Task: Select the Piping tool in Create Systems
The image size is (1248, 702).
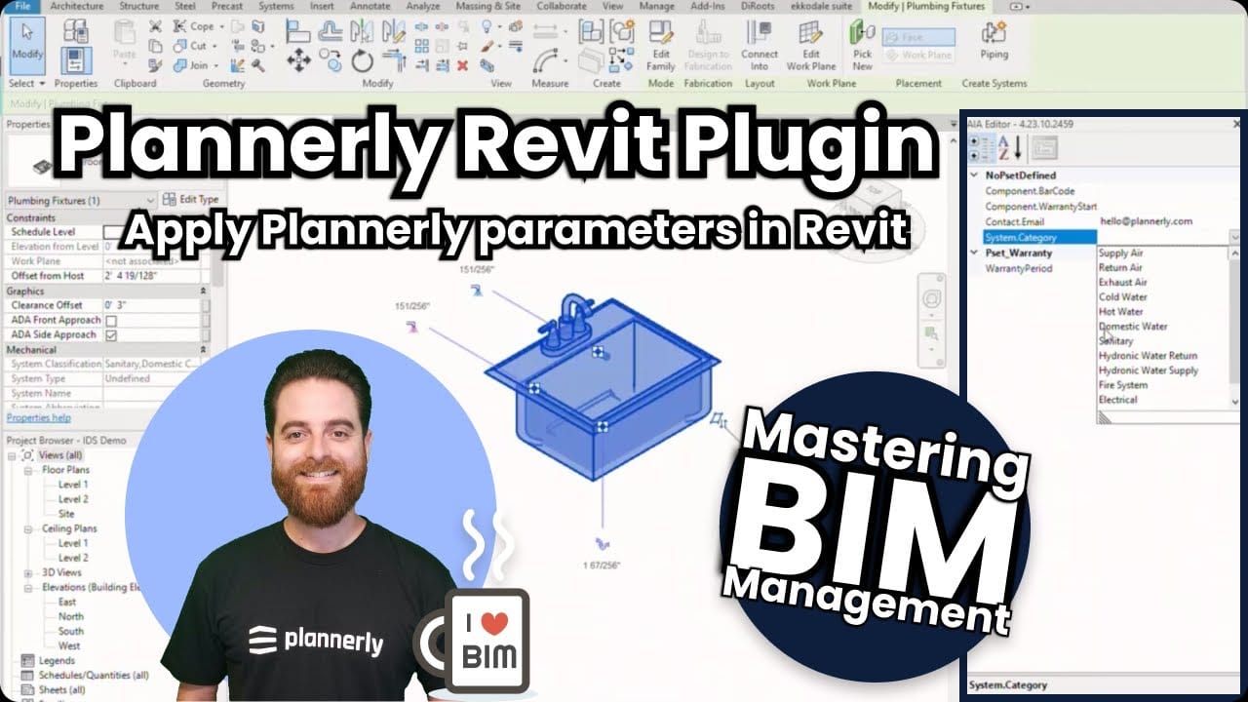Action: [994, 39]
